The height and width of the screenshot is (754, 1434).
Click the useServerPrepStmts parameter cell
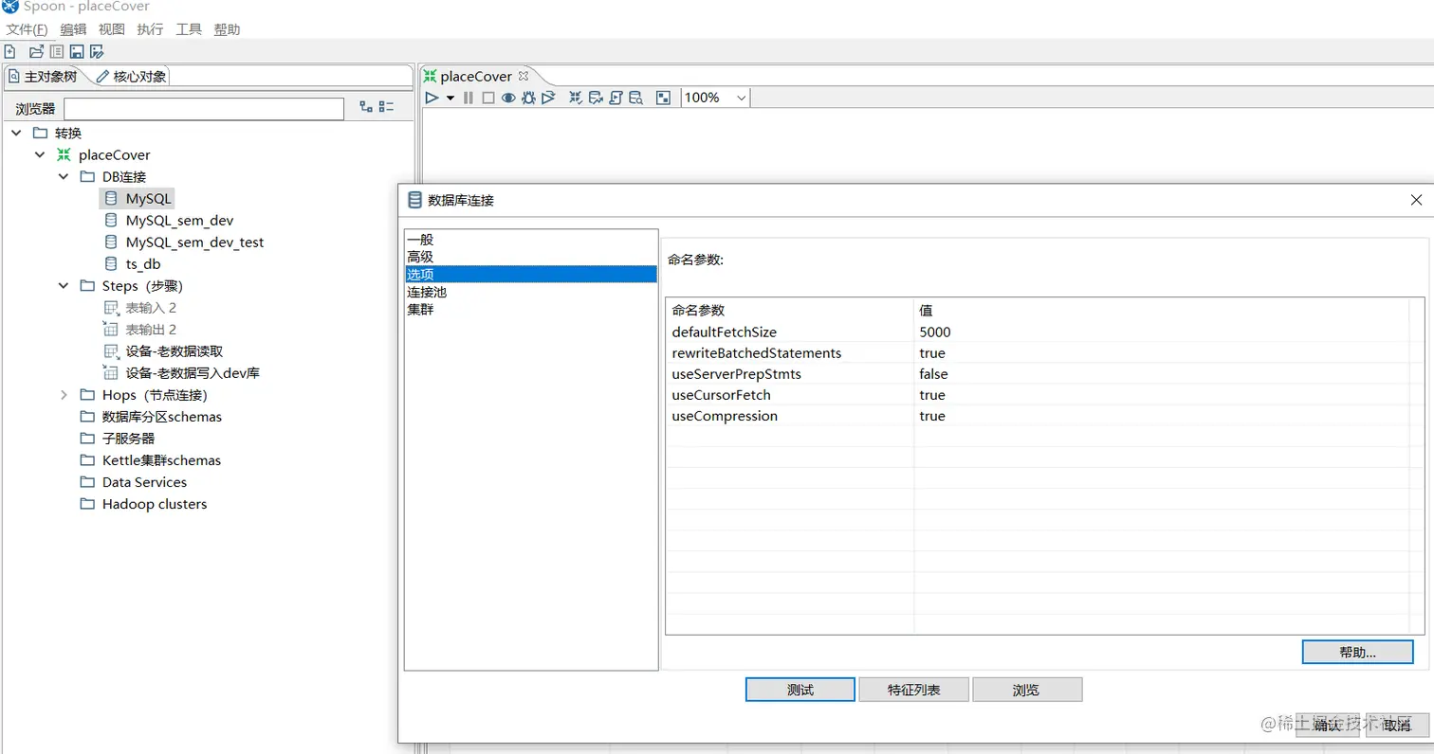pos(790,373)
